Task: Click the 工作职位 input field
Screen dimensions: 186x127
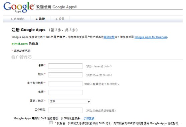Action: tap(65, 110)
